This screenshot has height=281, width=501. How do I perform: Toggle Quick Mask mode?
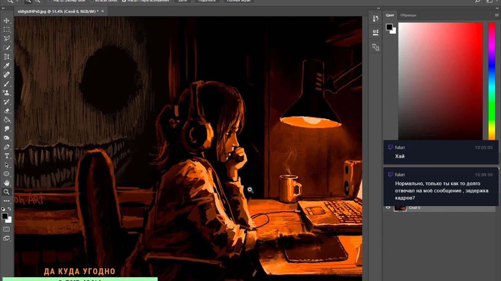[7, 229]
